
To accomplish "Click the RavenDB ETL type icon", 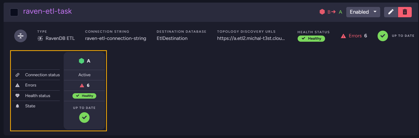I will point(40,38).
